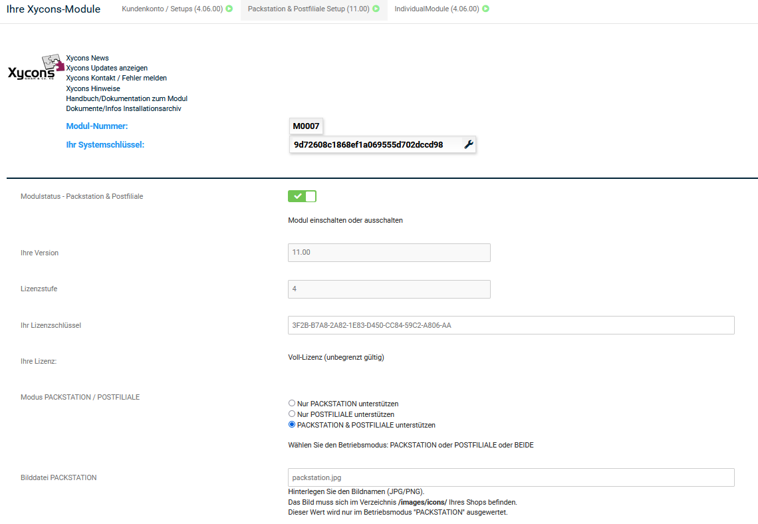
Task: Select Nur POSTFILIALE unterstützen option
Action: coord(291,414)
